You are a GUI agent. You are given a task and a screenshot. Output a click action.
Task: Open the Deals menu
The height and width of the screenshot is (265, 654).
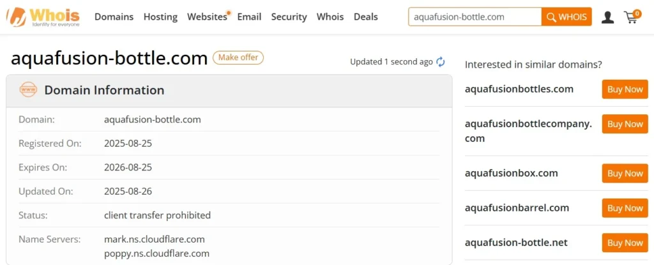tap(366, 17)
